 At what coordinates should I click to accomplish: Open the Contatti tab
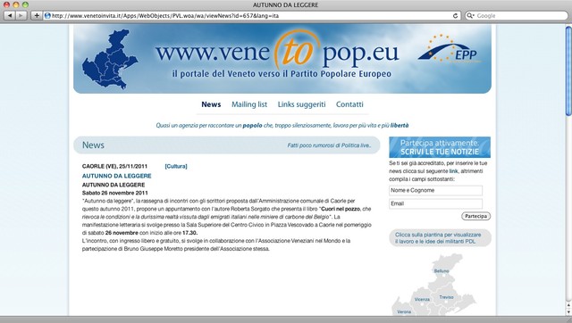click(x=349, y=104)
